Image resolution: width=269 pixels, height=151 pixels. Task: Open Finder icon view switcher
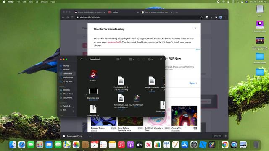(119, 60)
